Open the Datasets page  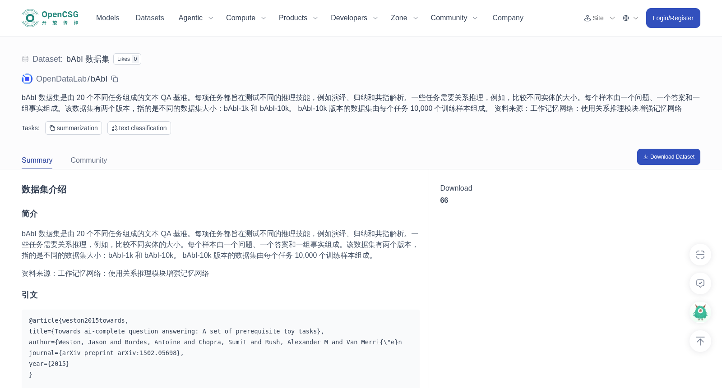(x=150, y=18)
